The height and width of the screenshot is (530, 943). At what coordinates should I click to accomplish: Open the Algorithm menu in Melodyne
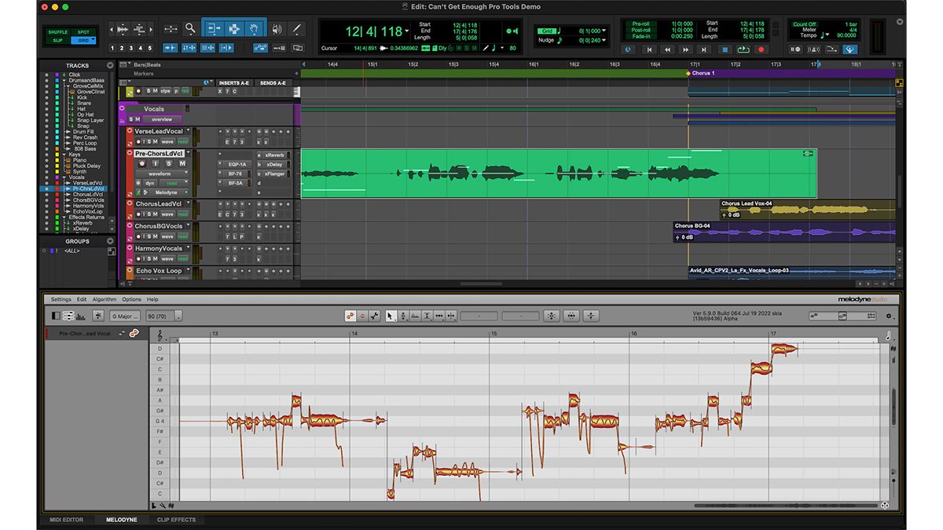[103, 299]
